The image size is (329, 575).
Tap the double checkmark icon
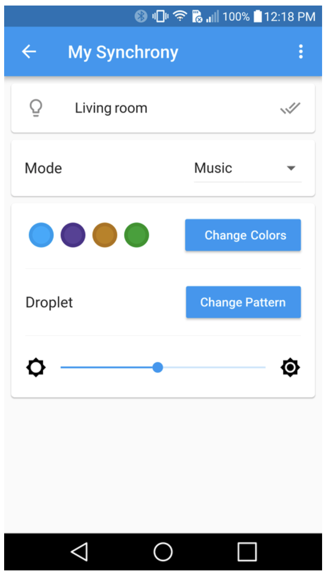click(290, 109)
